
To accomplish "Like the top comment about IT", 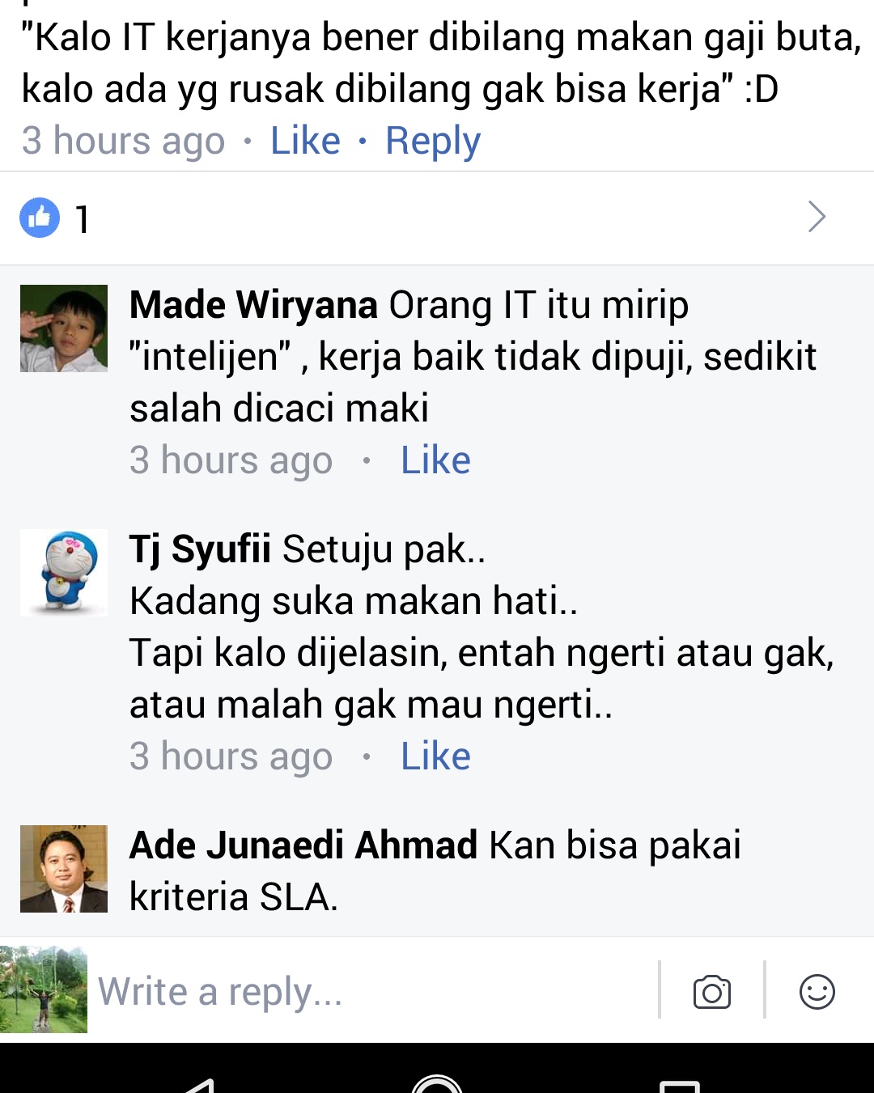I will pyautogui.click(x=305, y=141).
